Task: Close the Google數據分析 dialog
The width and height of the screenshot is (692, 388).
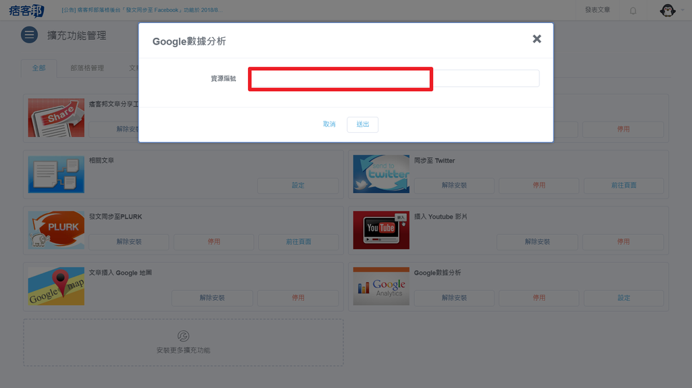Action: (537, 39)
